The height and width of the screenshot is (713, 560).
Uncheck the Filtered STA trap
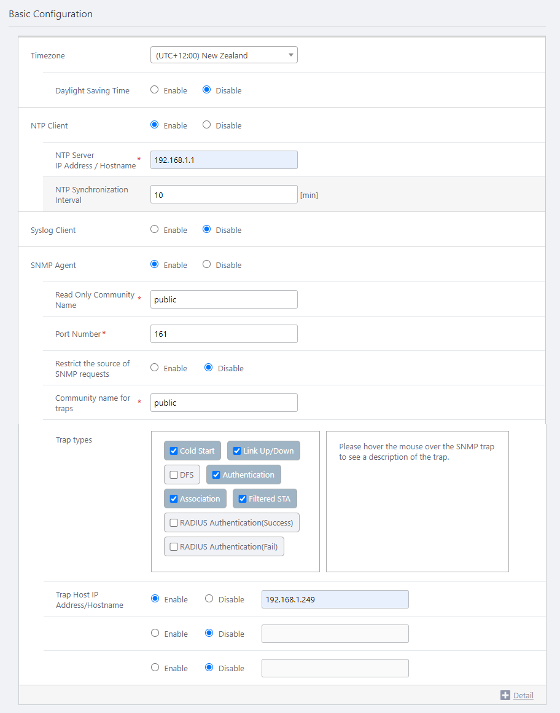click(x=243, y=498)
